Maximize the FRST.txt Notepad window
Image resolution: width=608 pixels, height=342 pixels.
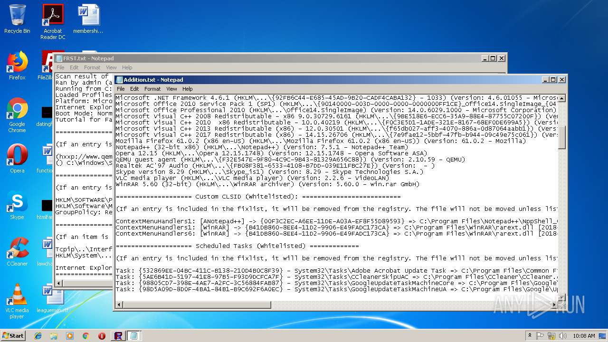[493, 58]
